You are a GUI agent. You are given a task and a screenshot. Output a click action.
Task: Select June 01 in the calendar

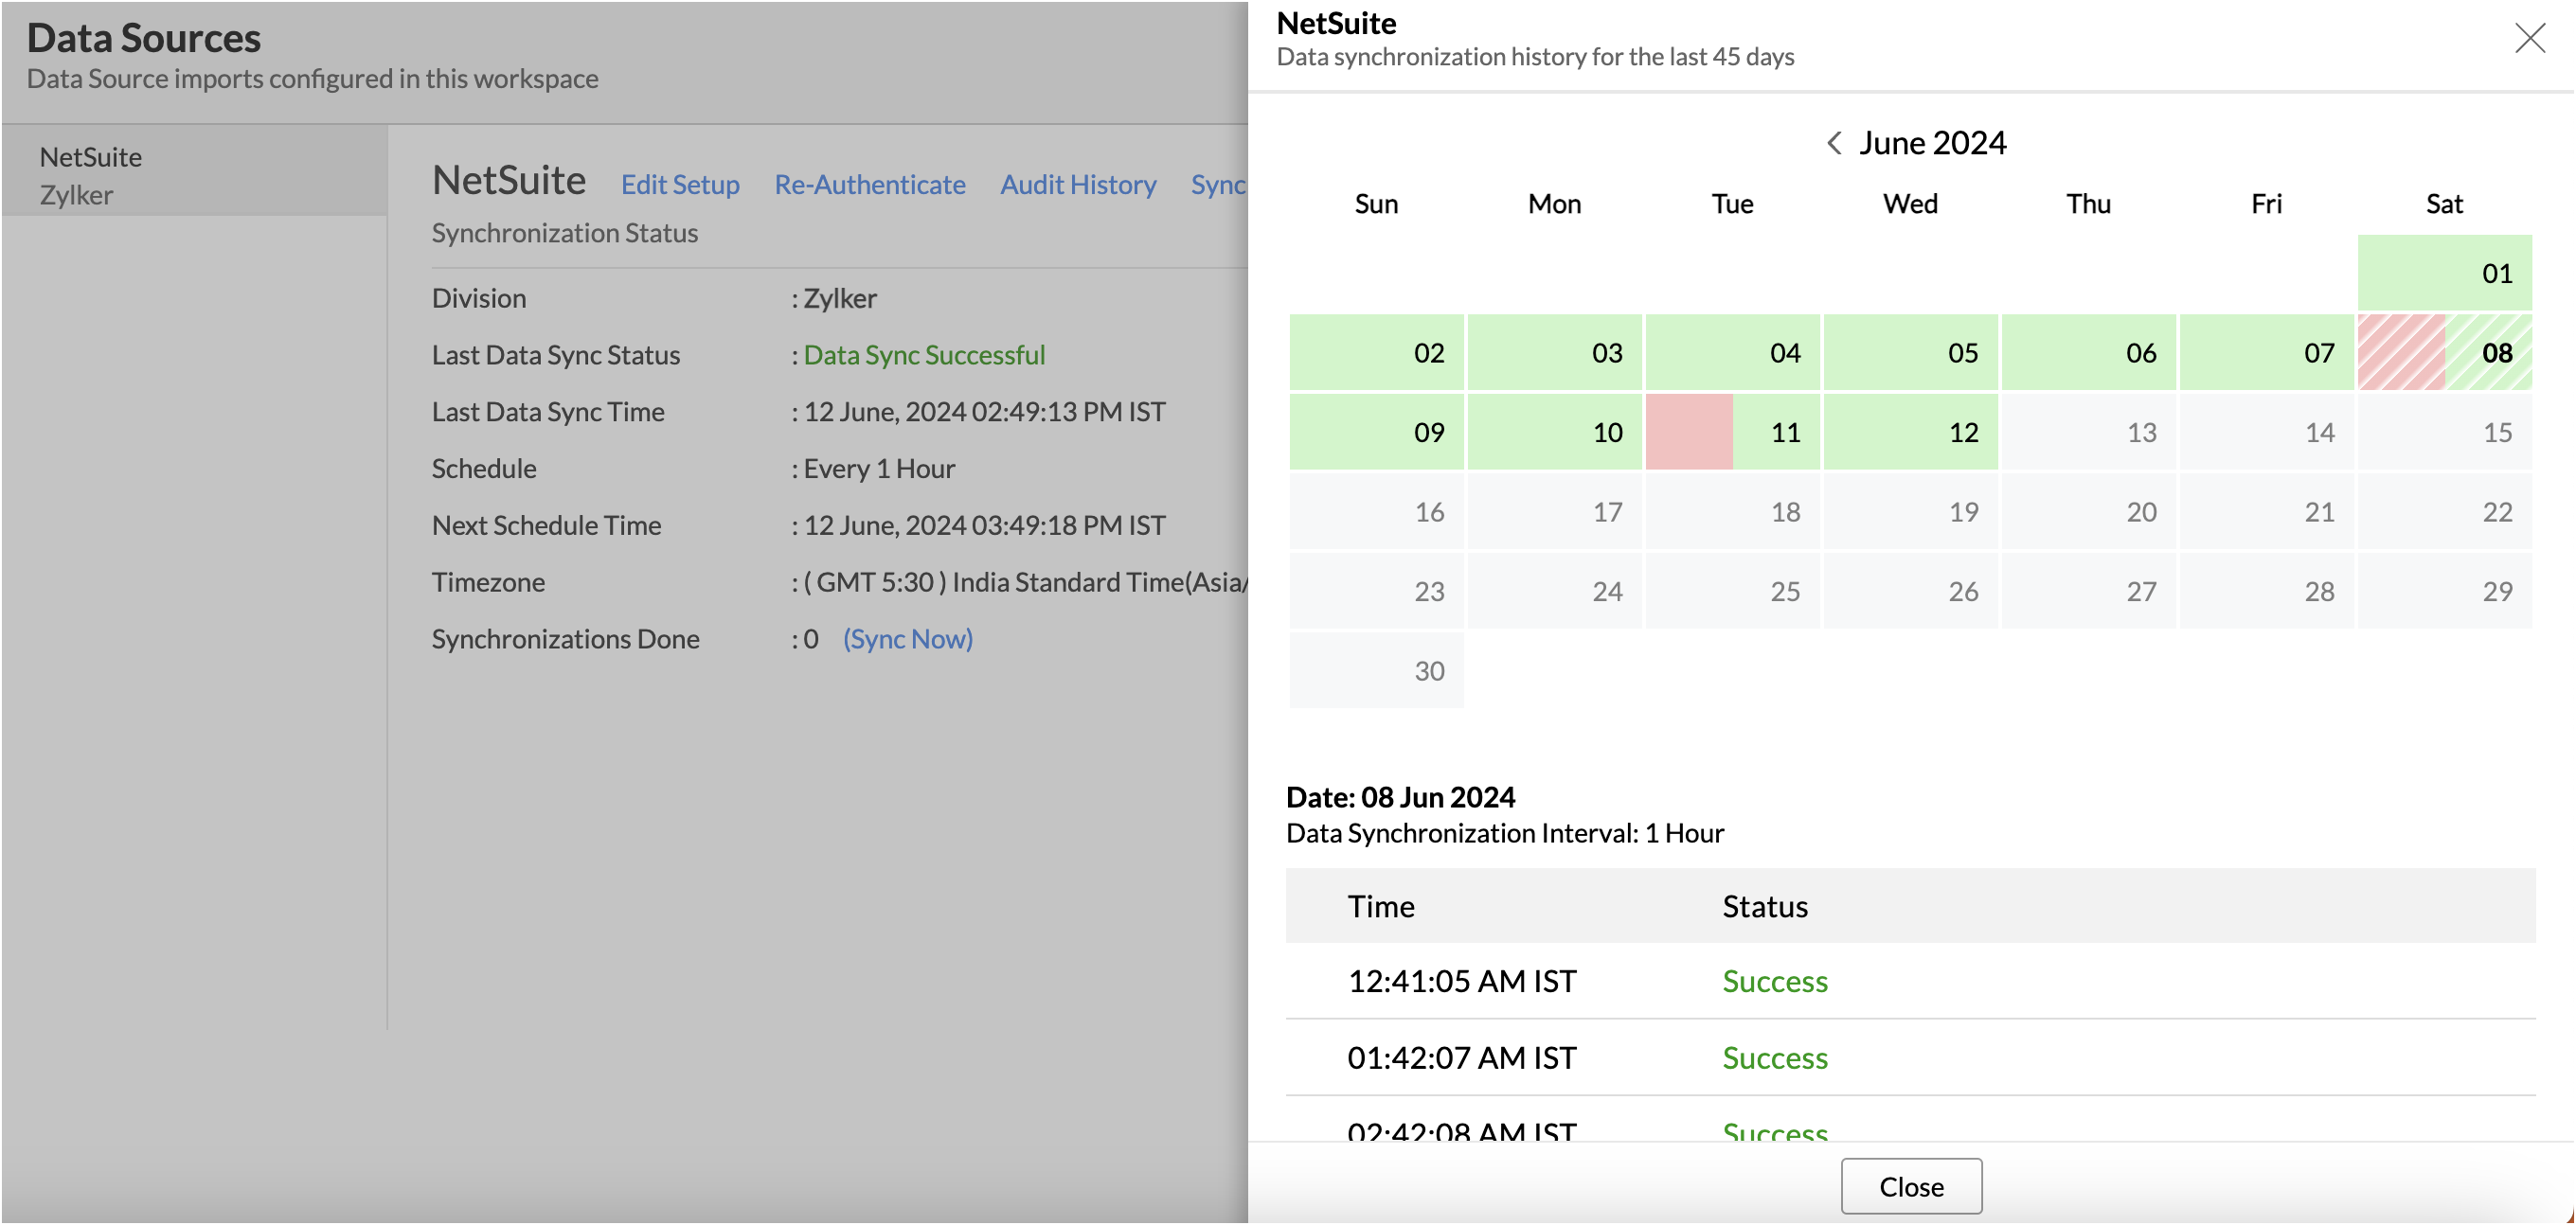[2444, 273]
